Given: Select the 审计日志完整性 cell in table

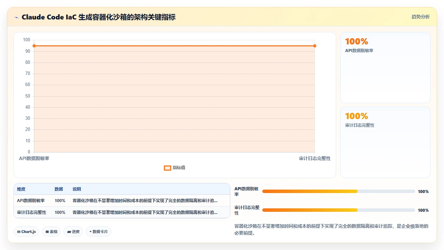Looking at the screenshot, I should pyautogui.click(x=32, y=212).
